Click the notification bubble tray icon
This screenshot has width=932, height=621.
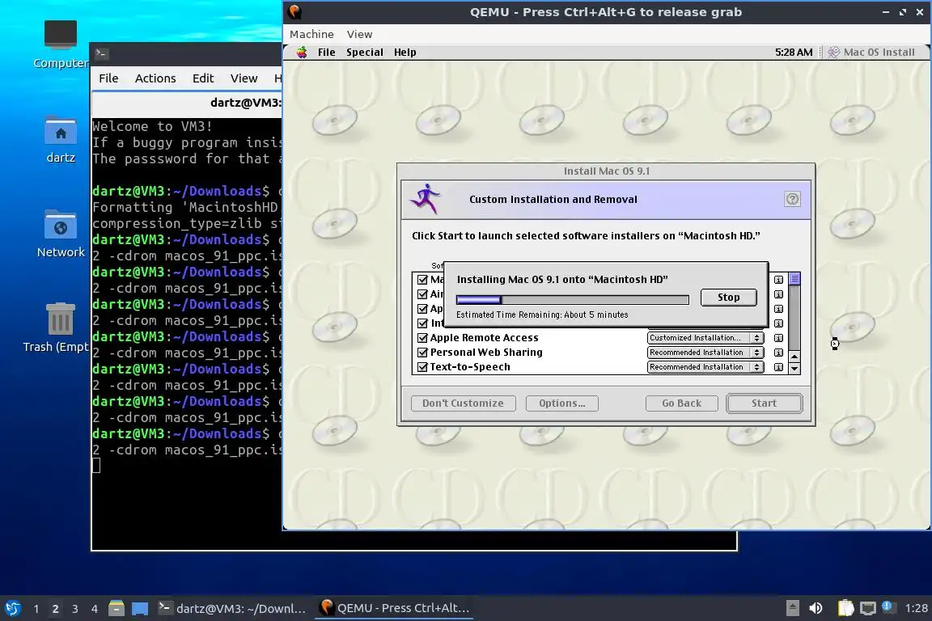[888, 606]
